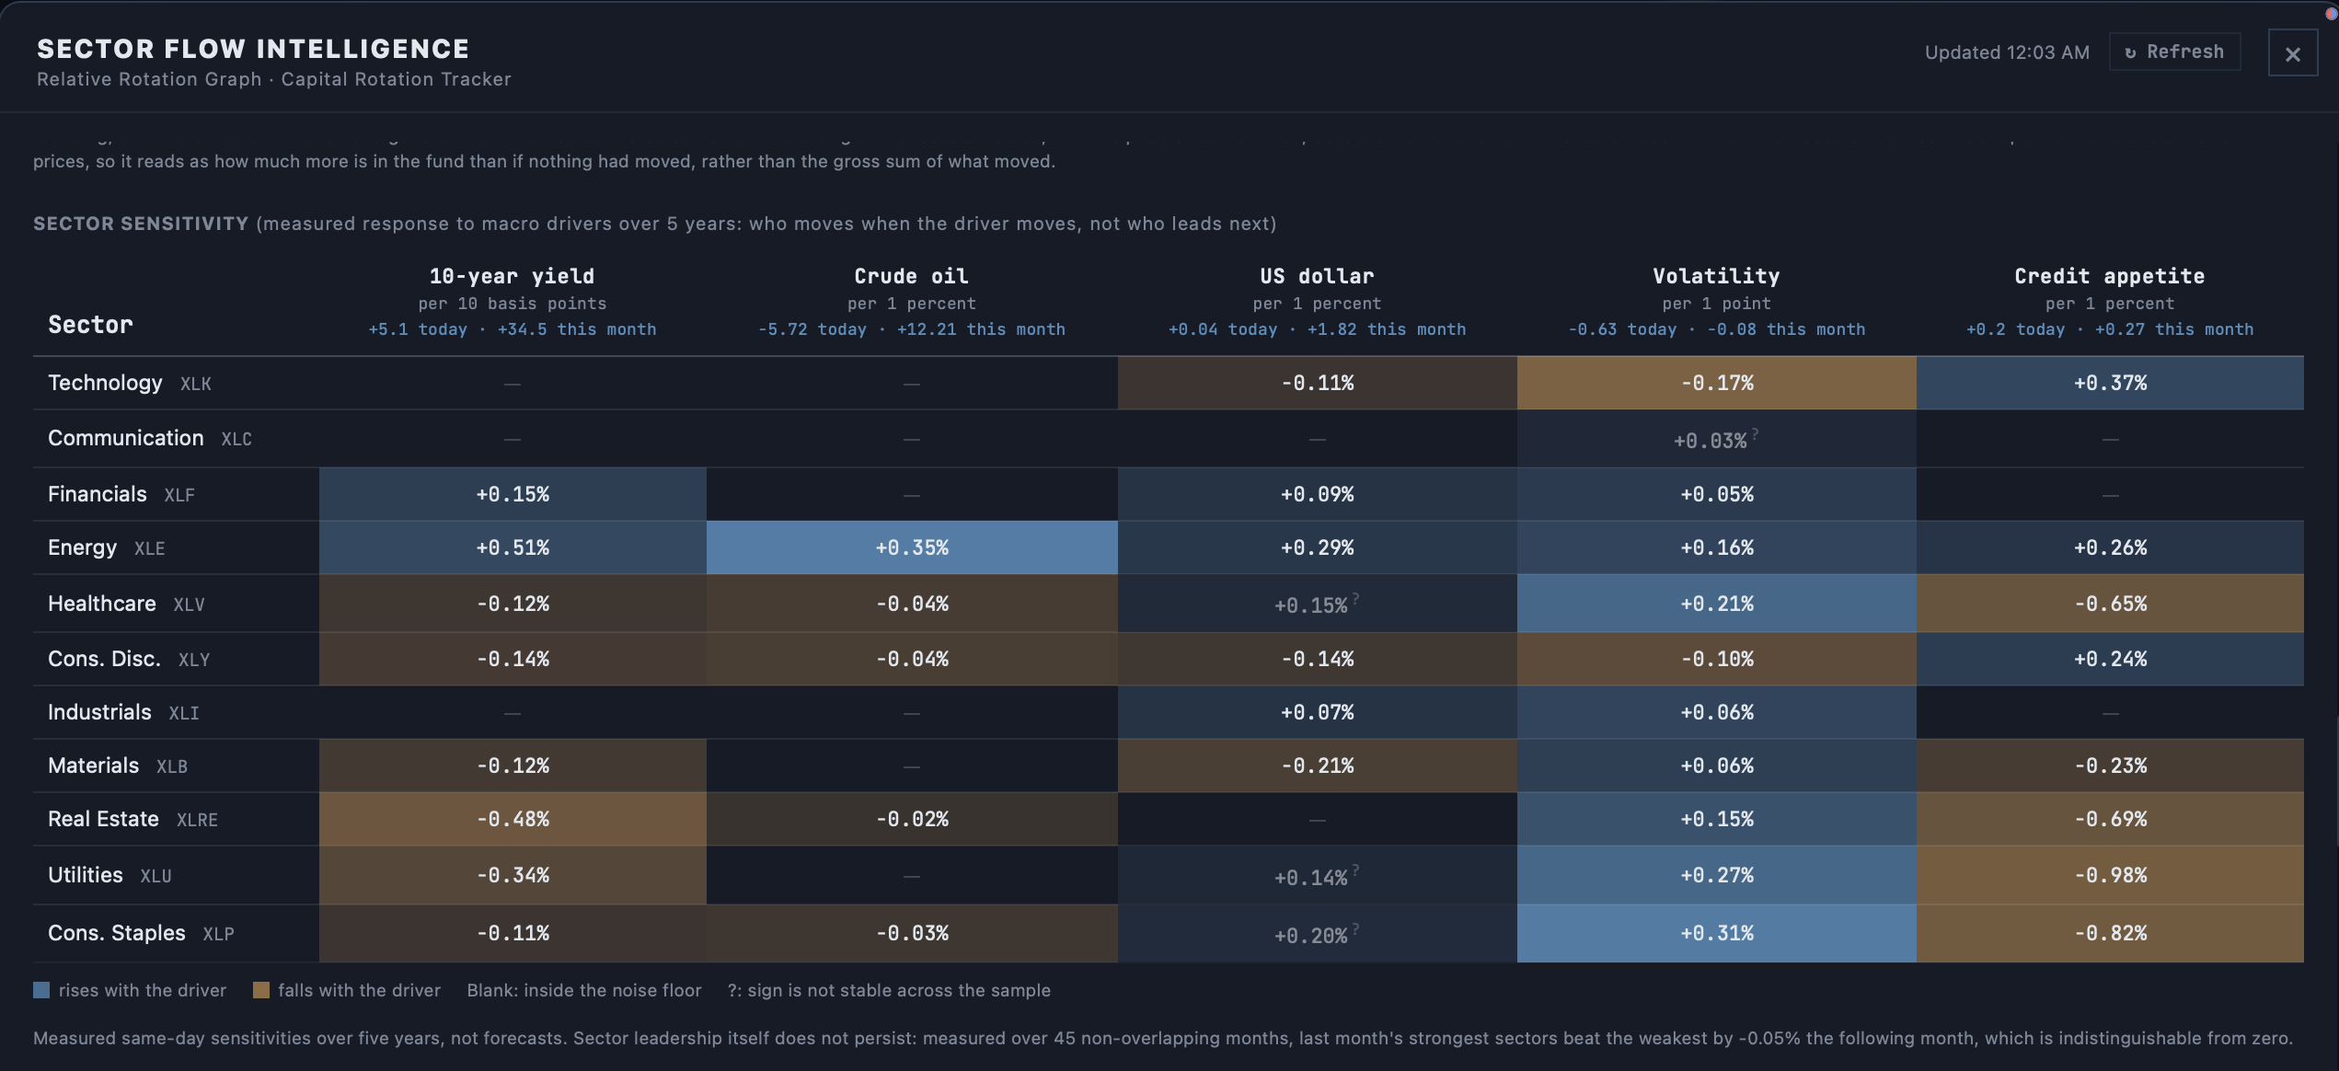Select the 'US dollar' column header

[x=1317, y=276]
